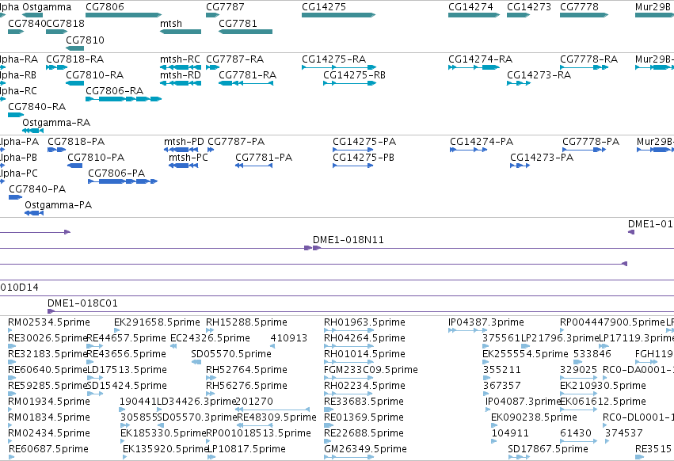The image size is (674, 461).
Task: Select the mtsh-RC transcript
Action: [x=181, y=67]
